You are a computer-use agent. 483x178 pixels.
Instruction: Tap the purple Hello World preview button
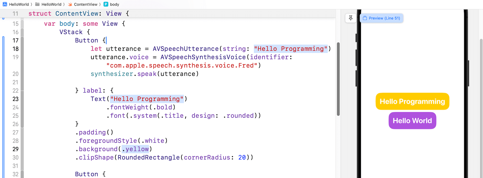pyautogui.click(x=412, y=121)
